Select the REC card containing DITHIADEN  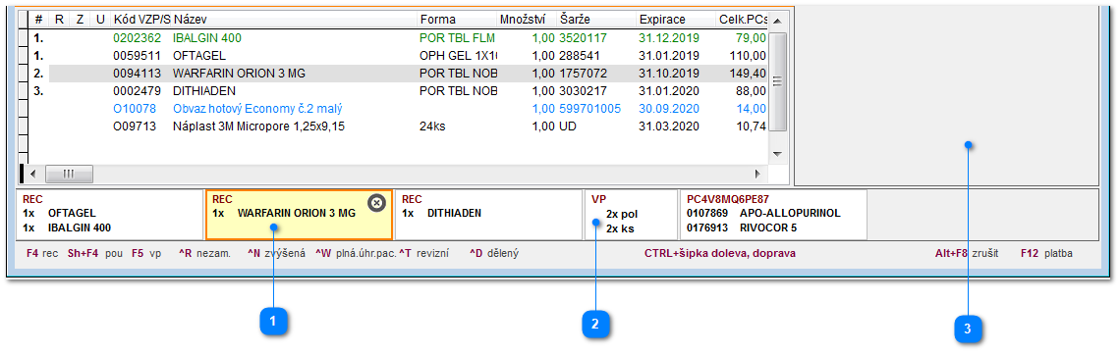tap(488, 215)
